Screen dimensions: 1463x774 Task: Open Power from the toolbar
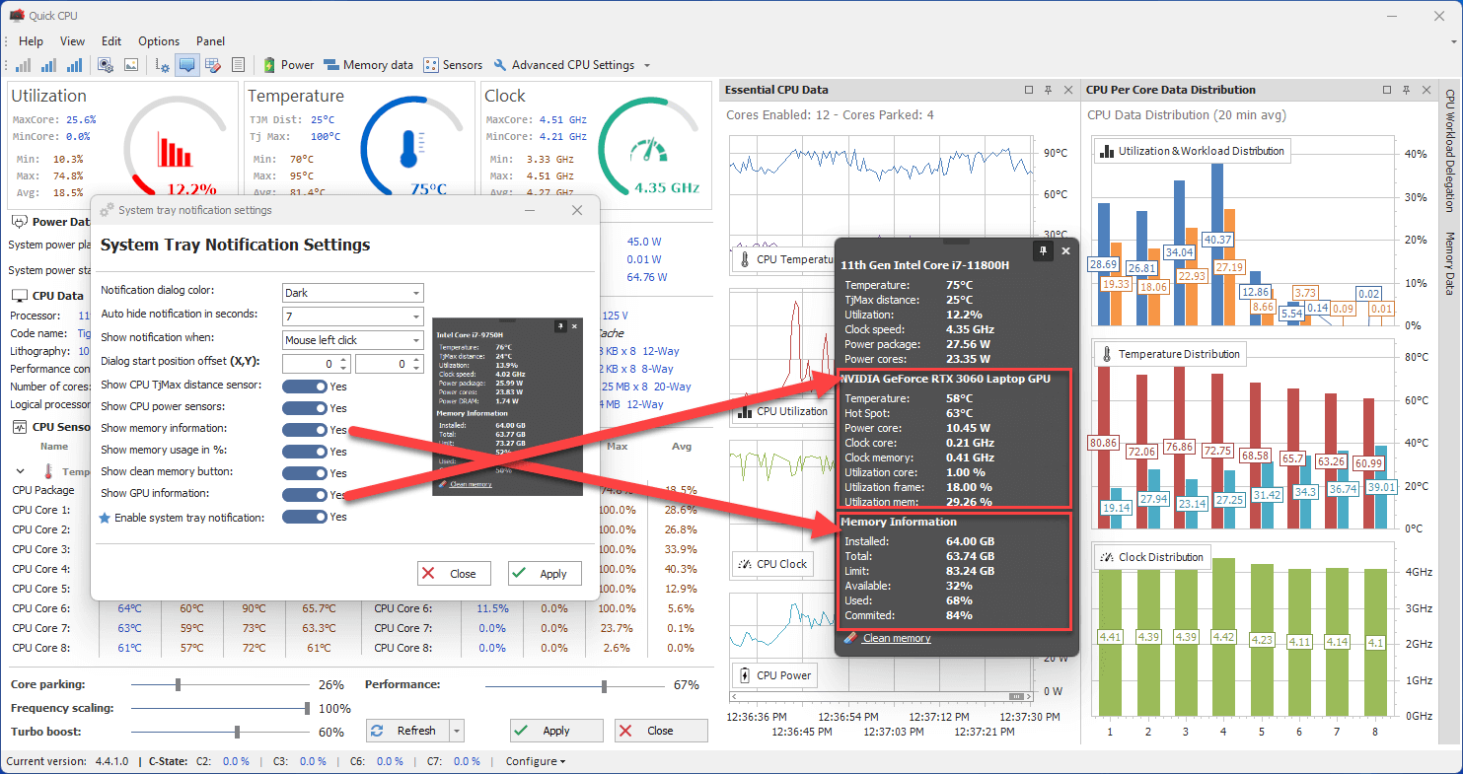click(288, 65)
